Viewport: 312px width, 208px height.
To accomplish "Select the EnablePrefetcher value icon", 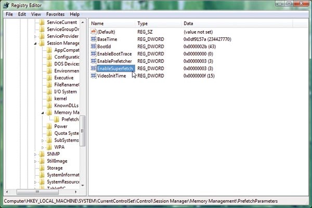I will [94, 61].
